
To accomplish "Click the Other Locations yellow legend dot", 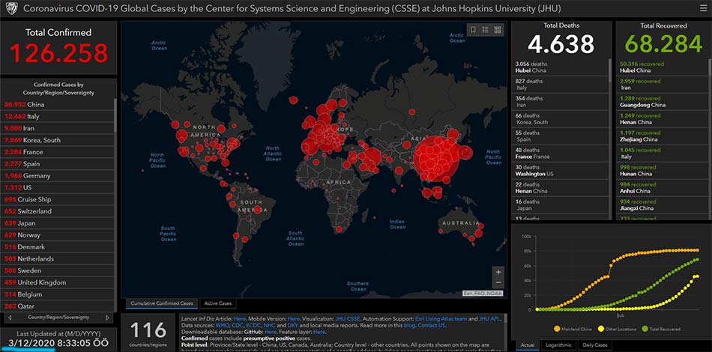I will tap(601, 329).
